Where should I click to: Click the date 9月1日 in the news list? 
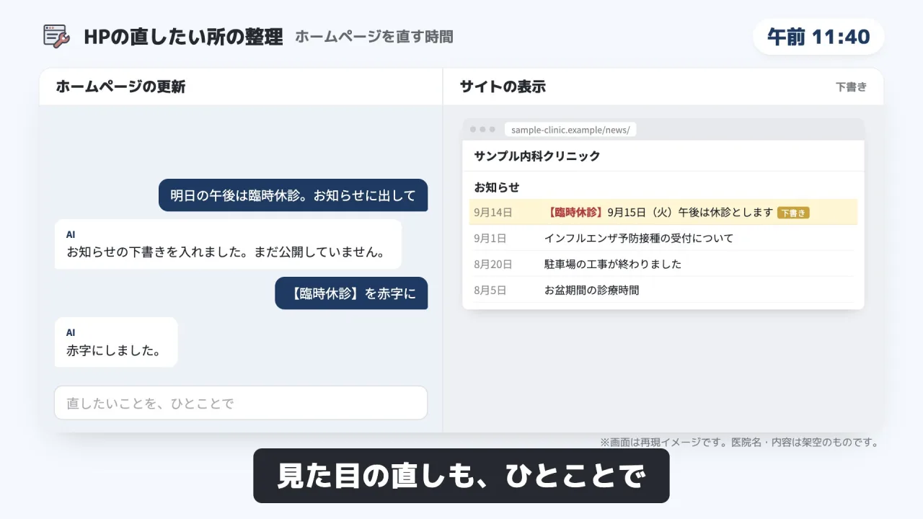490,238
